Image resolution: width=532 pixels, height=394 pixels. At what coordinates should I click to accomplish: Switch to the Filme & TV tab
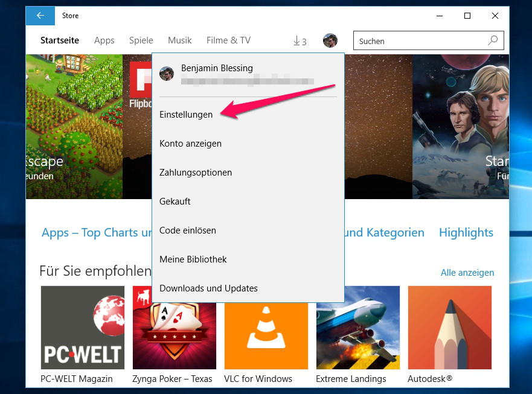pyautogui.click(x=228, y=40)
